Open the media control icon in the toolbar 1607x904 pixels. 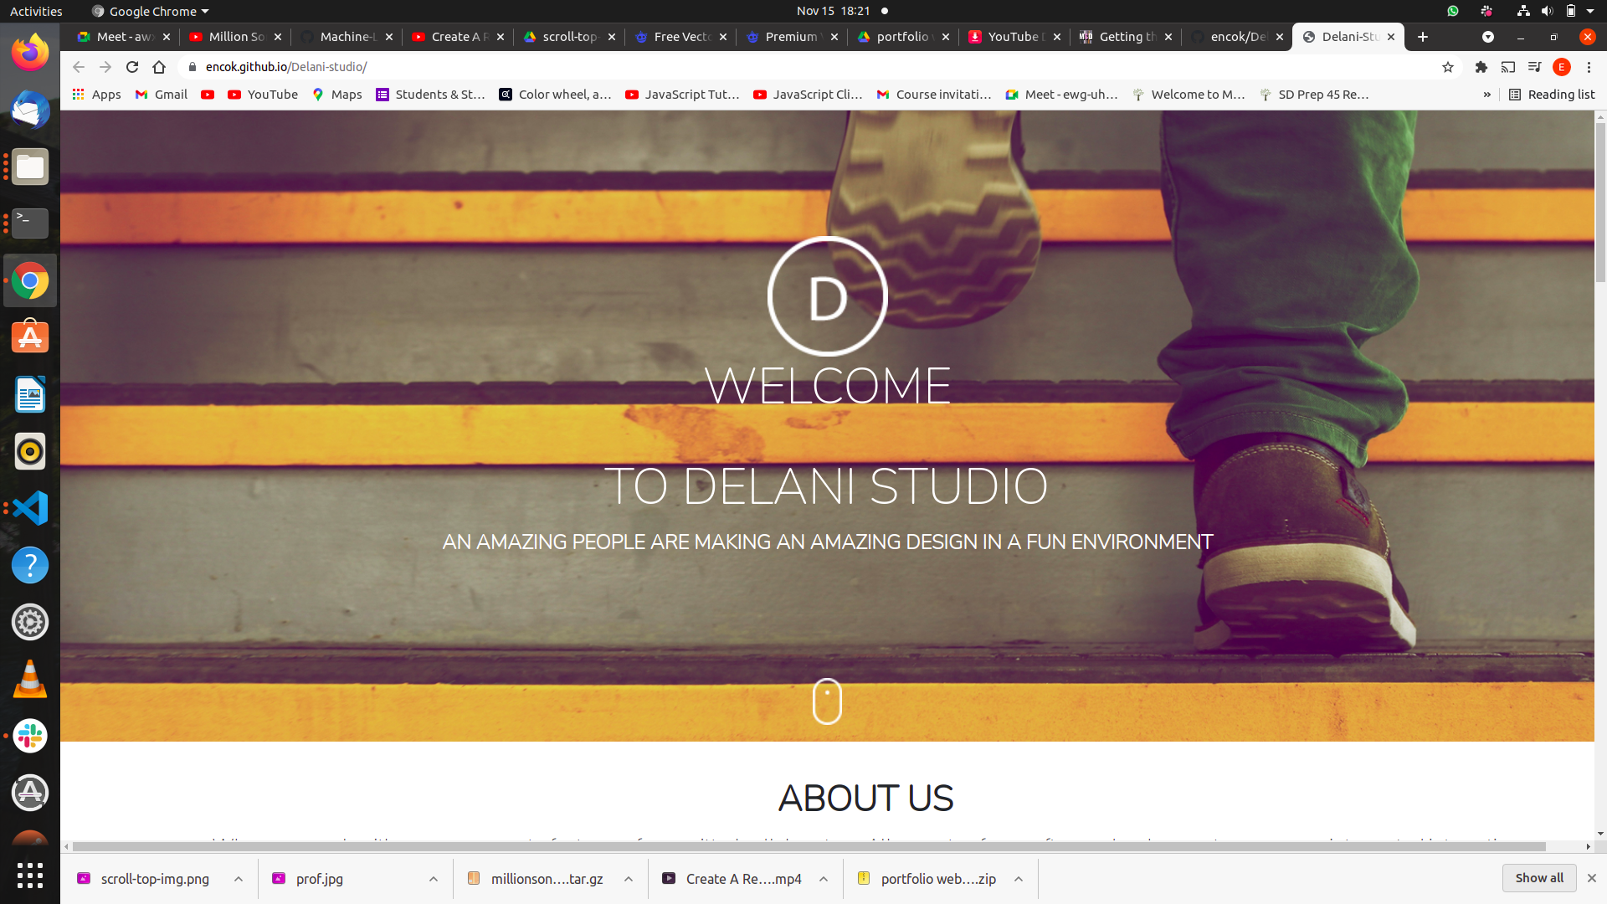click(1534, 67)
